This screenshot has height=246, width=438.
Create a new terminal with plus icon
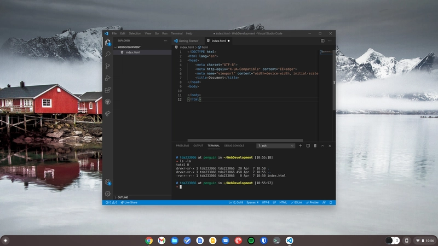tap(301, 146)
